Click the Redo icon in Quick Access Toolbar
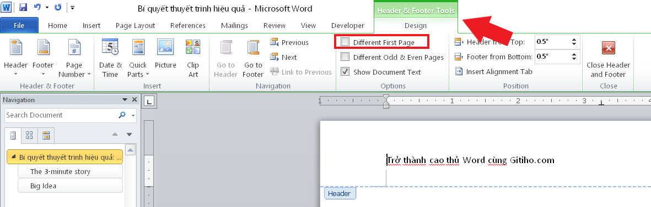The width and height of the screenshot is (651, 207). [x=58, y=8]
